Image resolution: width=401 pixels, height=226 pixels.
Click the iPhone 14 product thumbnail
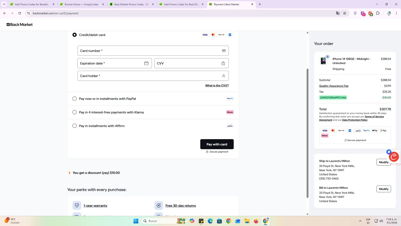pyautogui.click(x=323, y=61)
